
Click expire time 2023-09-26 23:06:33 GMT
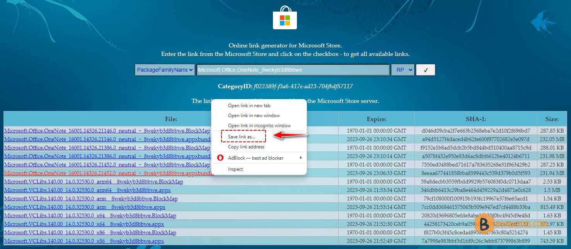(x=377, y=173)
